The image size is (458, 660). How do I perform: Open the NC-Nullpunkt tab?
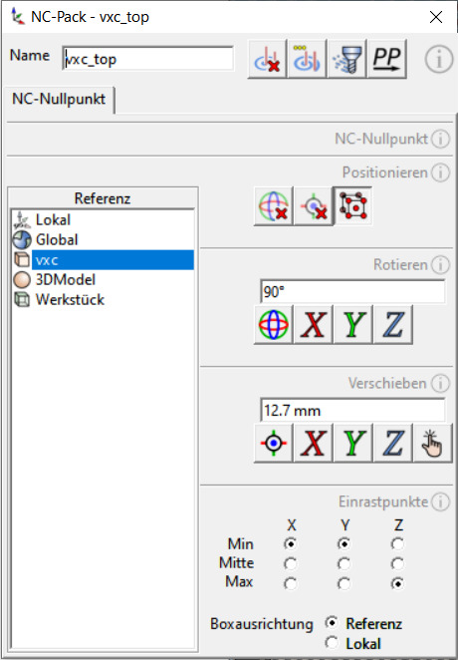click(x=59, y=100)
